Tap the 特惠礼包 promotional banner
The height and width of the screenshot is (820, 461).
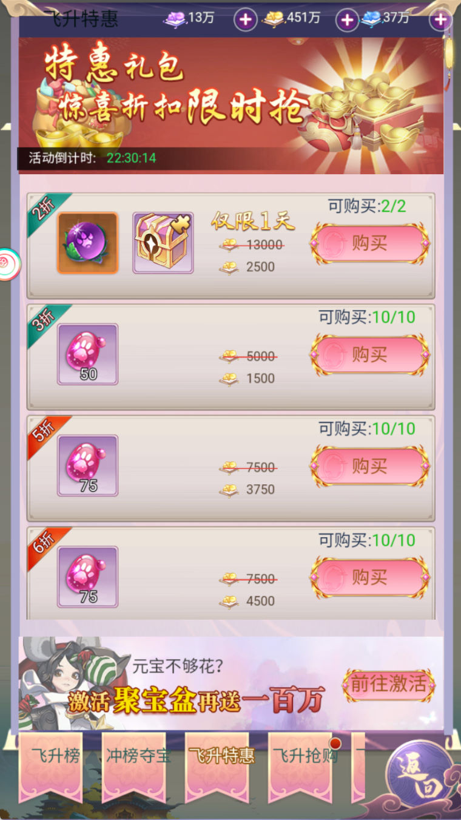(x=231, y=105)
